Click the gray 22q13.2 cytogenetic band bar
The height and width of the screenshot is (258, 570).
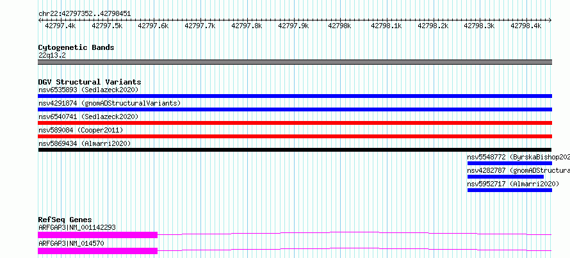tap(295, 62)
